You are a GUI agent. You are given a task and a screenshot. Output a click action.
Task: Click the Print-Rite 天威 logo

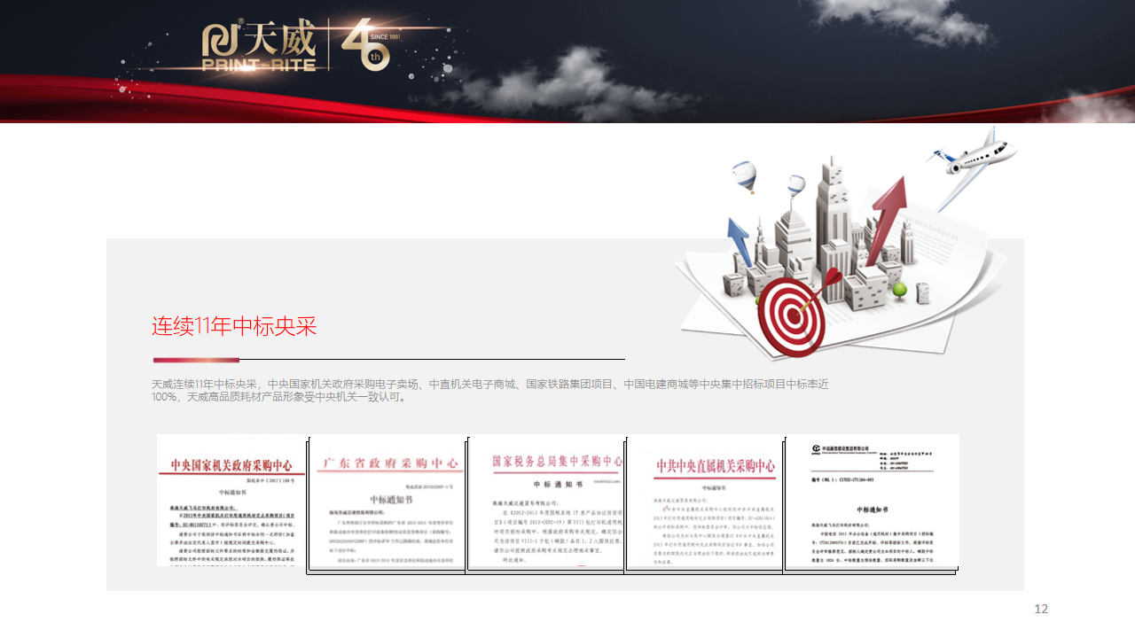coord(258,46)
